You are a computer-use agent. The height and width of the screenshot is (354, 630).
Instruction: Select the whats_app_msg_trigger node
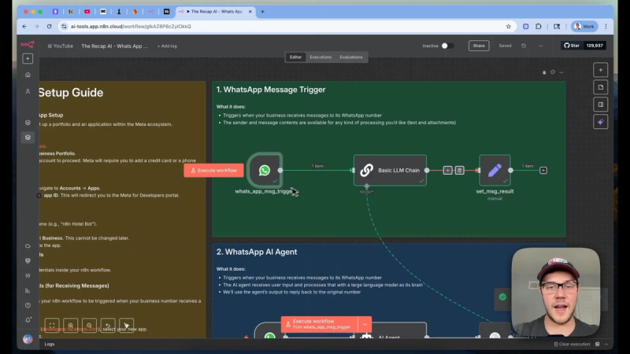click(x=265, y=170)
